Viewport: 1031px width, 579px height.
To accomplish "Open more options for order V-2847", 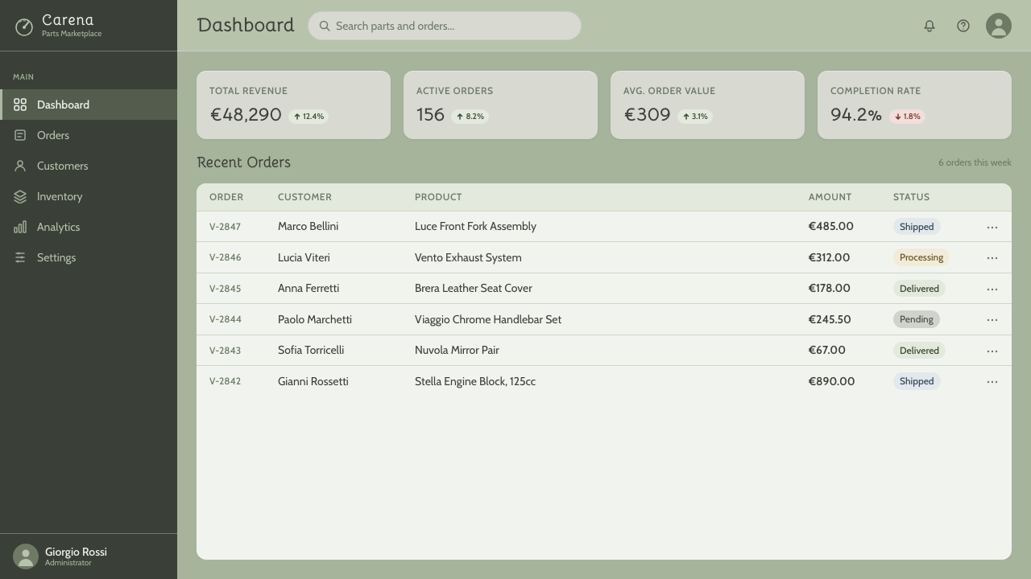I will 992,227.
